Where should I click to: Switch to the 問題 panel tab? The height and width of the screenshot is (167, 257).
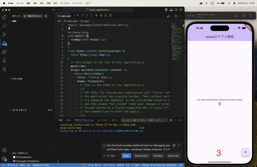point(60,120)
